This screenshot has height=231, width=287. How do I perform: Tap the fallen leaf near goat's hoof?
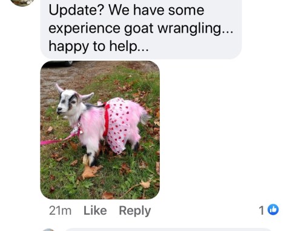(x=91, y=172)
